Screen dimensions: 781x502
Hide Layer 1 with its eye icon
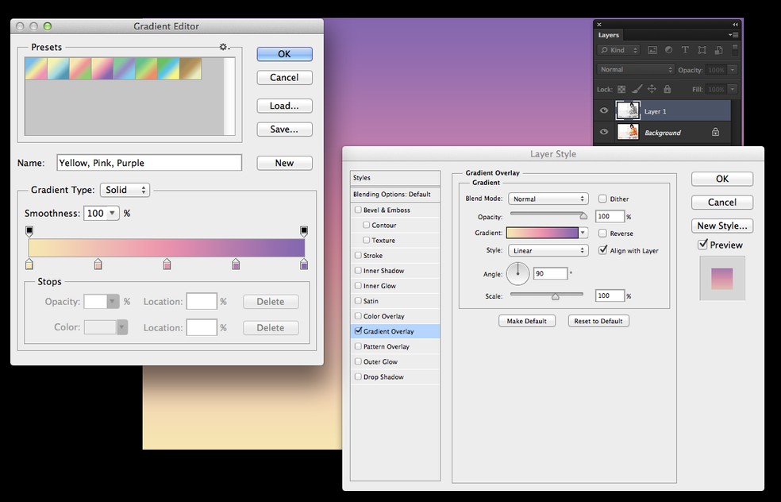604,110
